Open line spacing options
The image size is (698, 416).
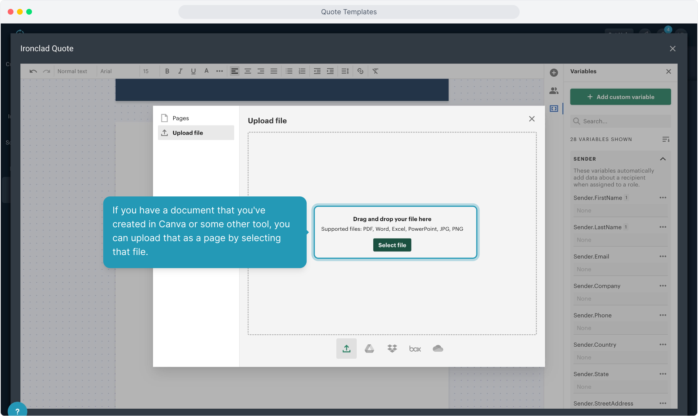pyautogui.click(x=345, y=71)
